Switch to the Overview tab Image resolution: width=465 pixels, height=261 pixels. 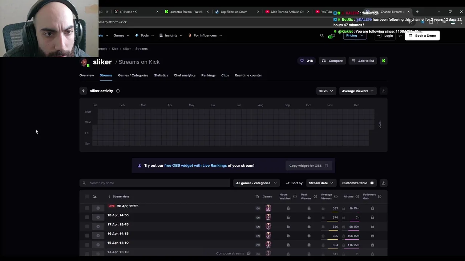point(86,75)
